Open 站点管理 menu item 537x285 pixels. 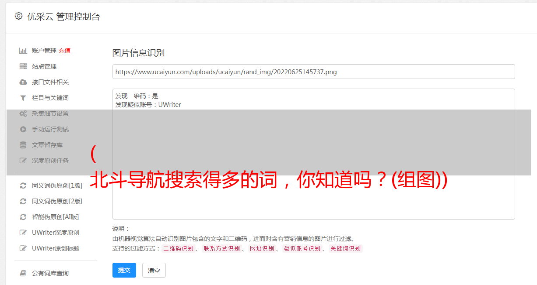tap(44, 66)
